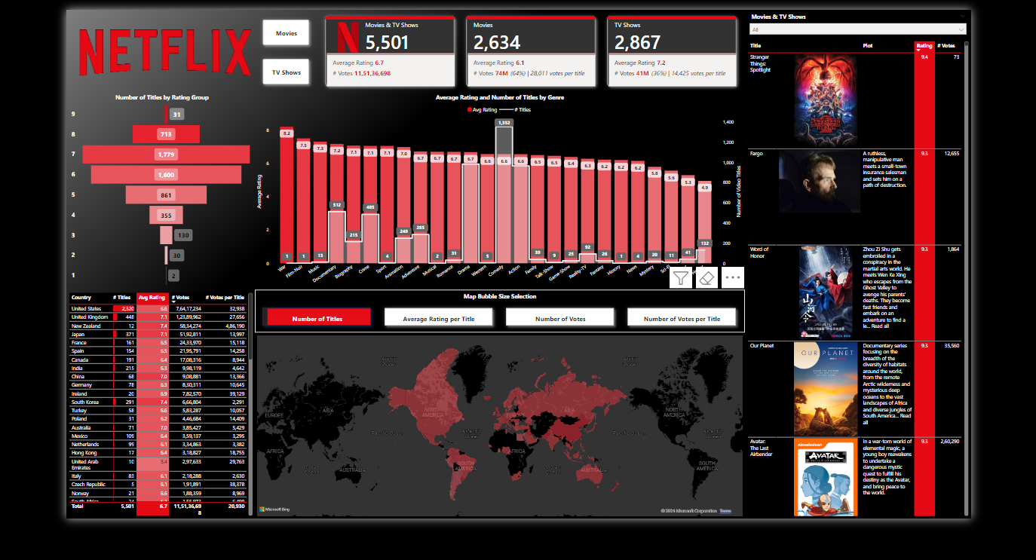Click the 12,655 votes value for Fargo
Viewport: 1036px width, 560px height.
tap(951, 154)
